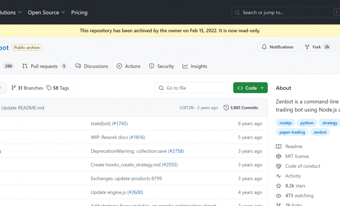Open commit hash 52872fb

187,108
